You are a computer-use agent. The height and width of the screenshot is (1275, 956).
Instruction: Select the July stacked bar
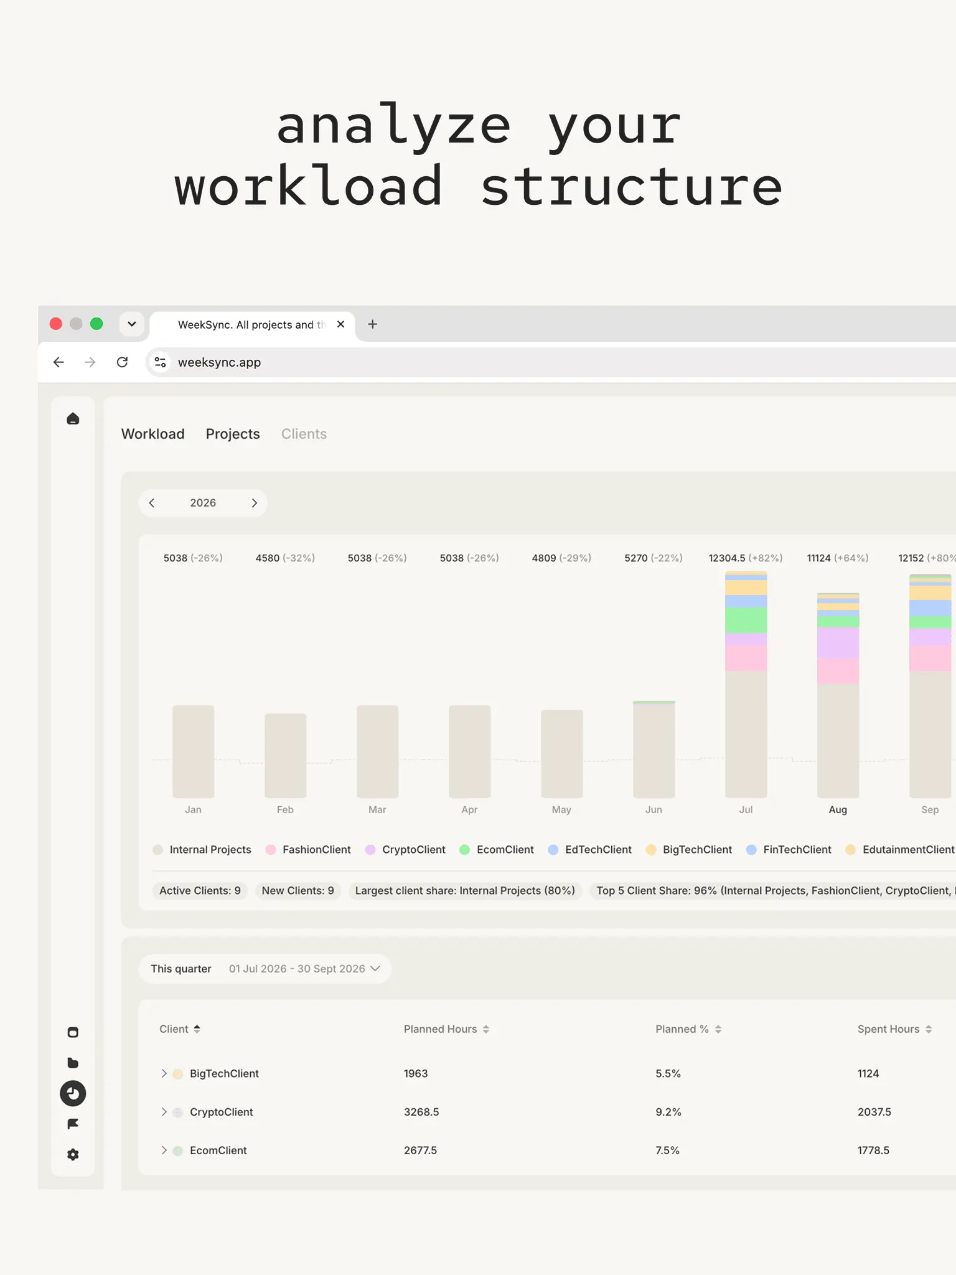746,684
